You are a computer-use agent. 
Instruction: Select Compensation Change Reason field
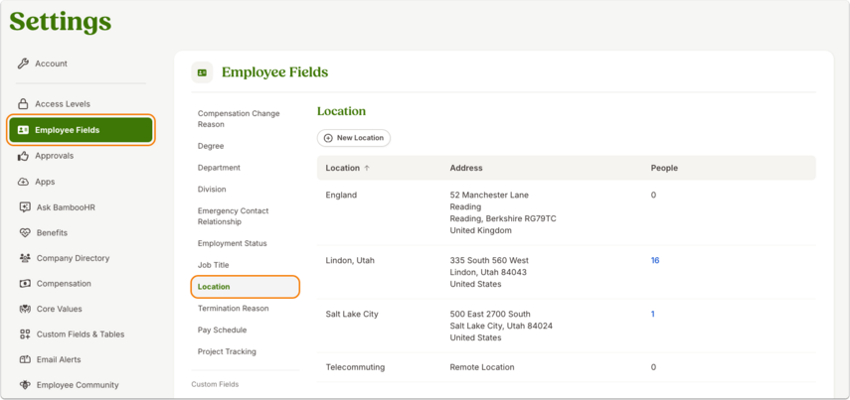tap(239, 119)
